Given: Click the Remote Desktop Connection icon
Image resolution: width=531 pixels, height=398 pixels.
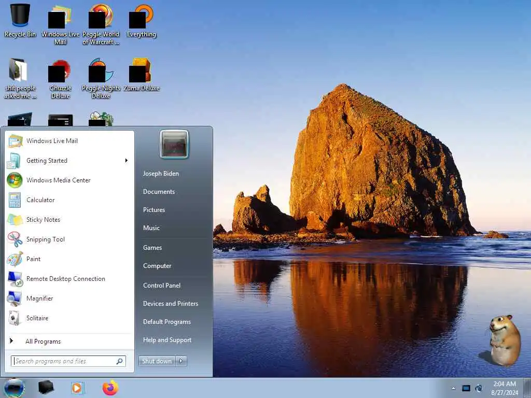Looking at the screenshot, I should [x=15, y=279].
